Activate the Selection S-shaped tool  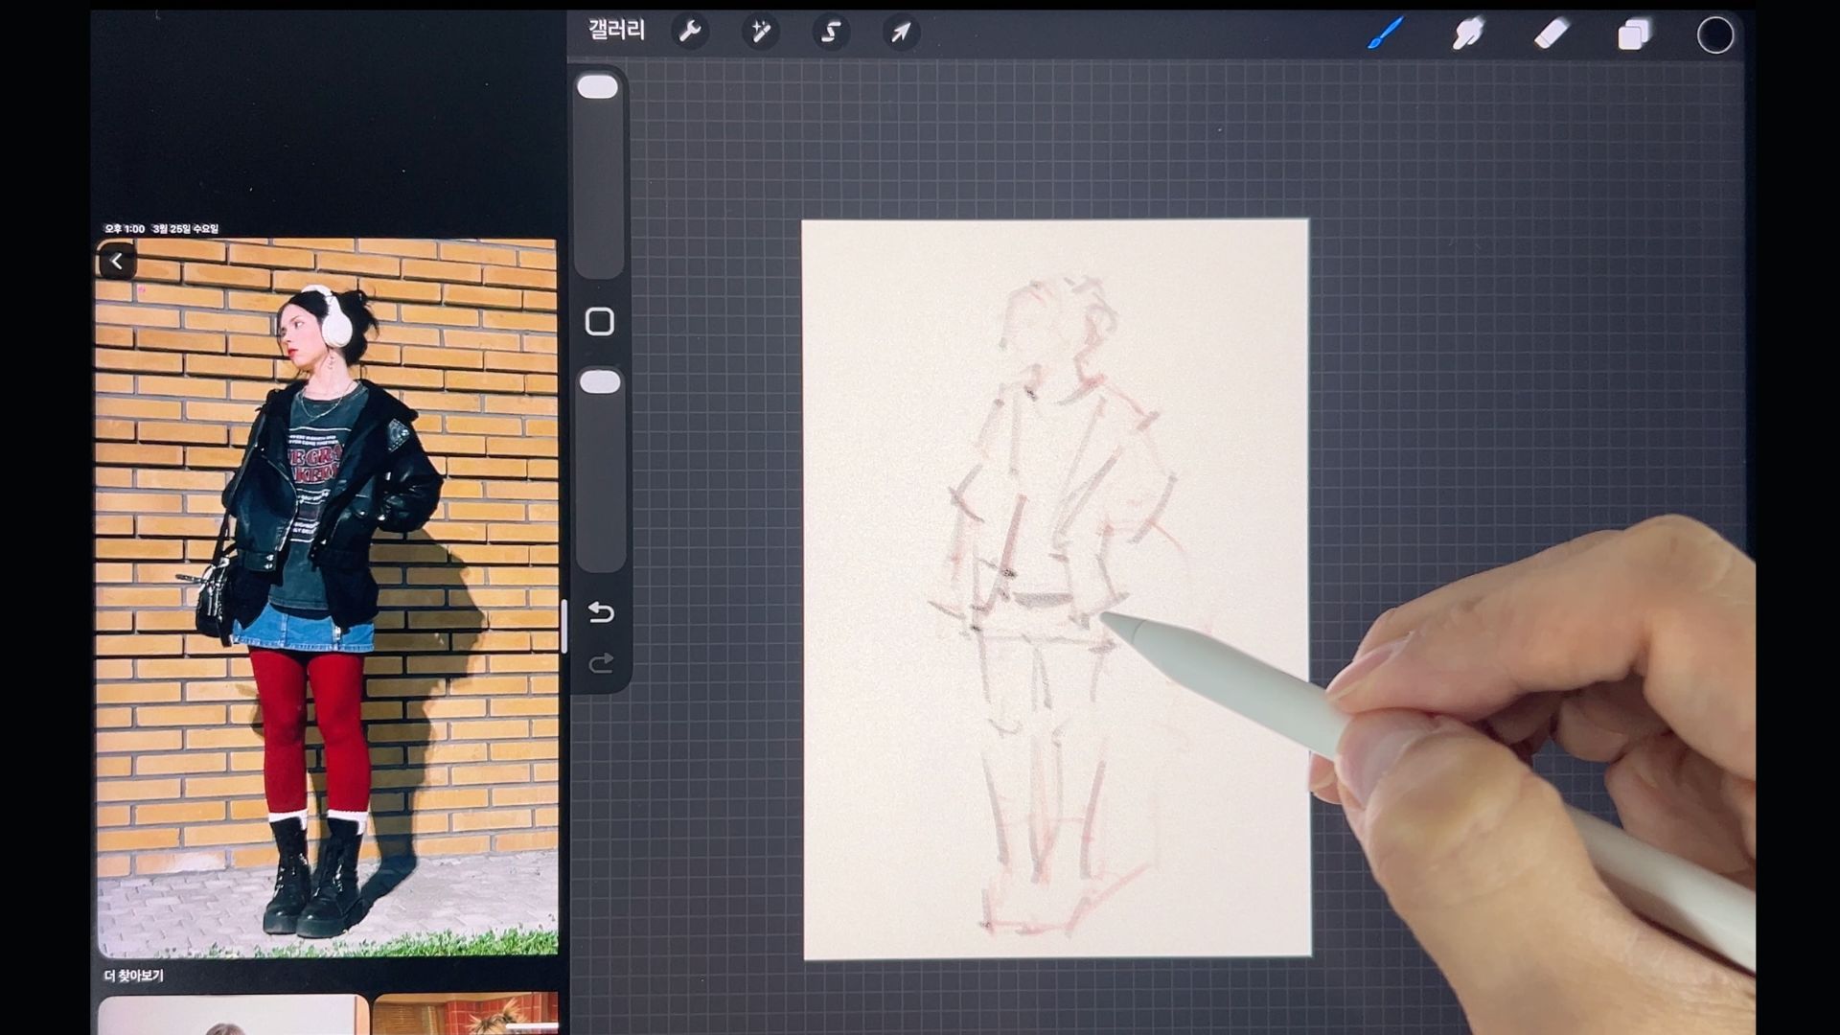click(831, 33)
